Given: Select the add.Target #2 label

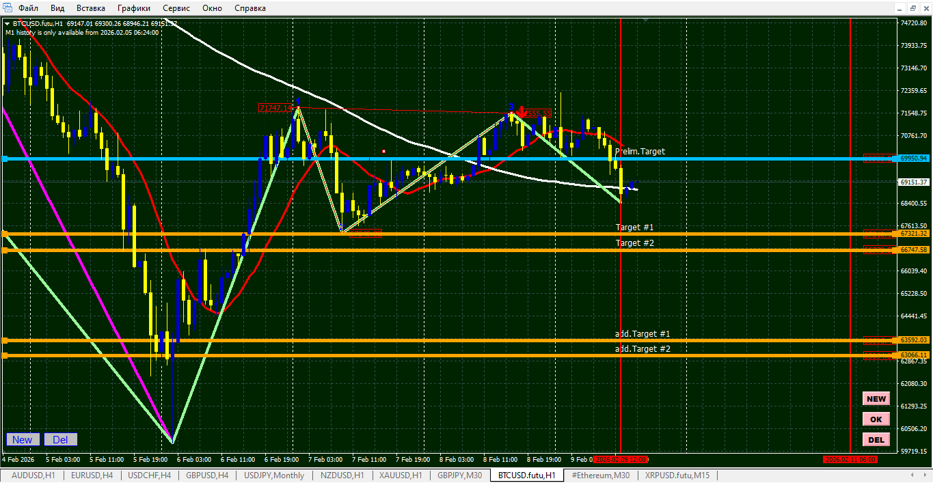Looking at the screenshot, I should click(x=643, y=349).
